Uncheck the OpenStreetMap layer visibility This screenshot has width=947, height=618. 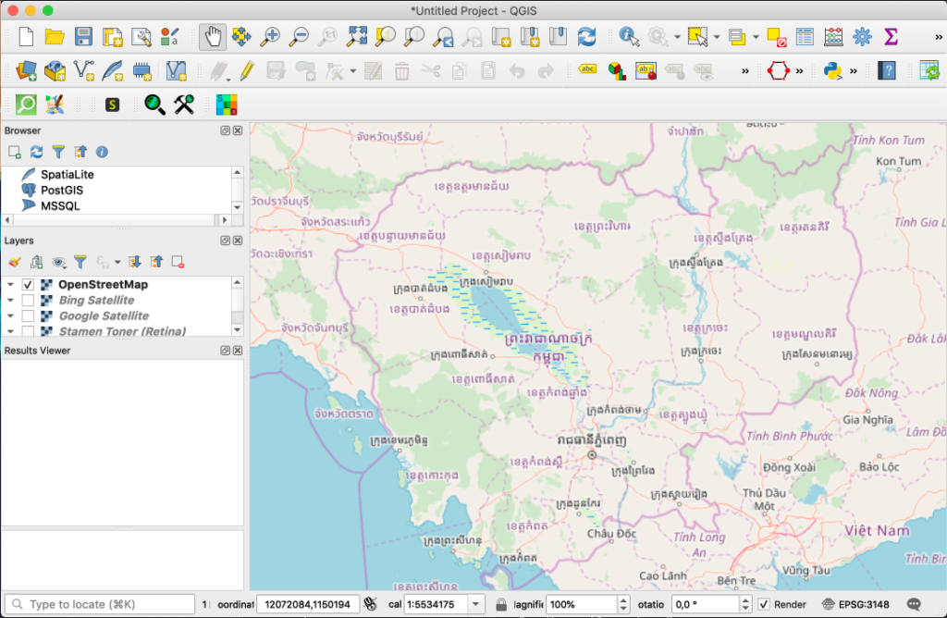(x=28, y=285)
